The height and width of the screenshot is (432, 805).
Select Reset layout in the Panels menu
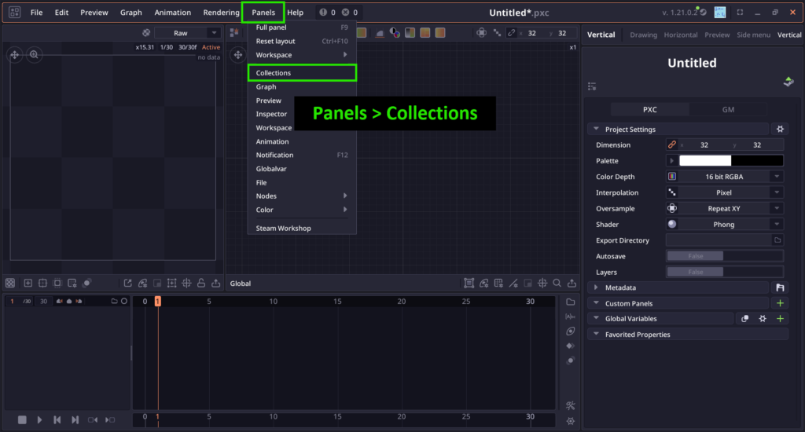[x=302, y=41]
